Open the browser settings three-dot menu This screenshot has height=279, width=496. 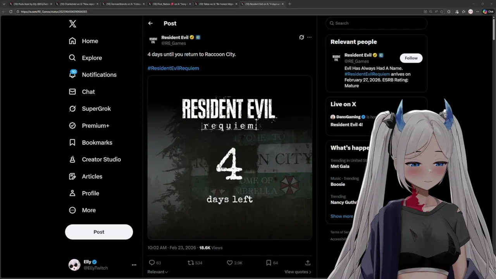point(477,12)
